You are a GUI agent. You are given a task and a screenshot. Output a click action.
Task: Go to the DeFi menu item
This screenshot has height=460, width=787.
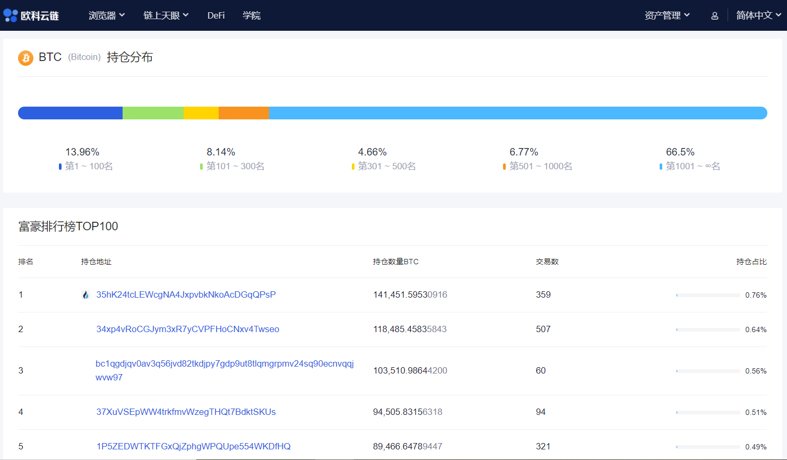[216, 15]
